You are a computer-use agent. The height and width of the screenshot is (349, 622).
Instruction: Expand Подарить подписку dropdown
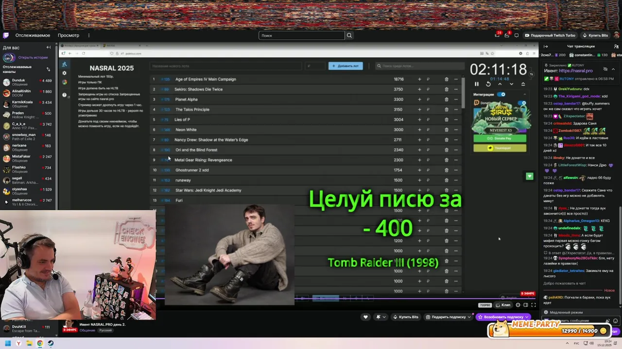[469, 317]
